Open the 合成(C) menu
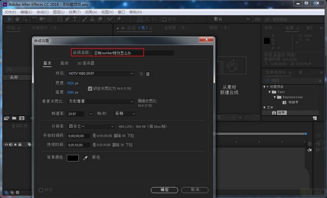This screenshot has height=198, width=327. (x=43, y=12)
